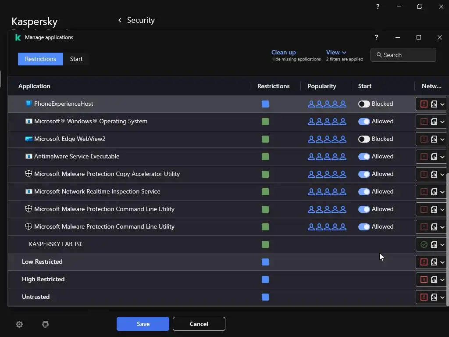449x337 pixels.
Task: Click the settings gear icon at bottom left
Action: click(19, 324)
